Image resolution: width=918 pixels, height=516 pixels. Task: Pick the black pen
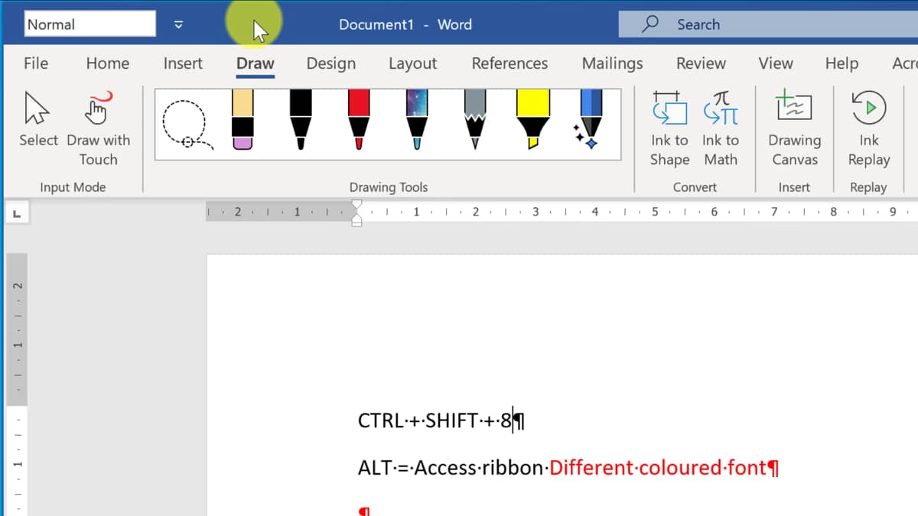click(x=301, y=120)
